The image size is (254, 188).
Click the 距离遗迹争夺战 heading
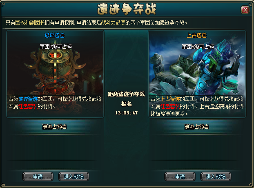(126, 94)
